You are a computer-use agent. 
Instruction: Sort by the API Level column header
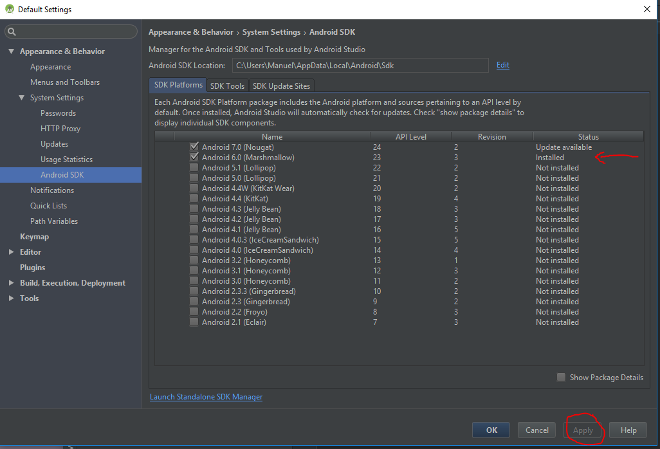pos(411,136)
